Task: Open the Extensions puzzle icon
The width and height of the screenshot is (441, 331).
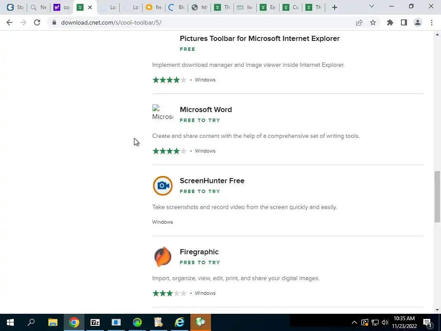Action: (x=390, y=22)
